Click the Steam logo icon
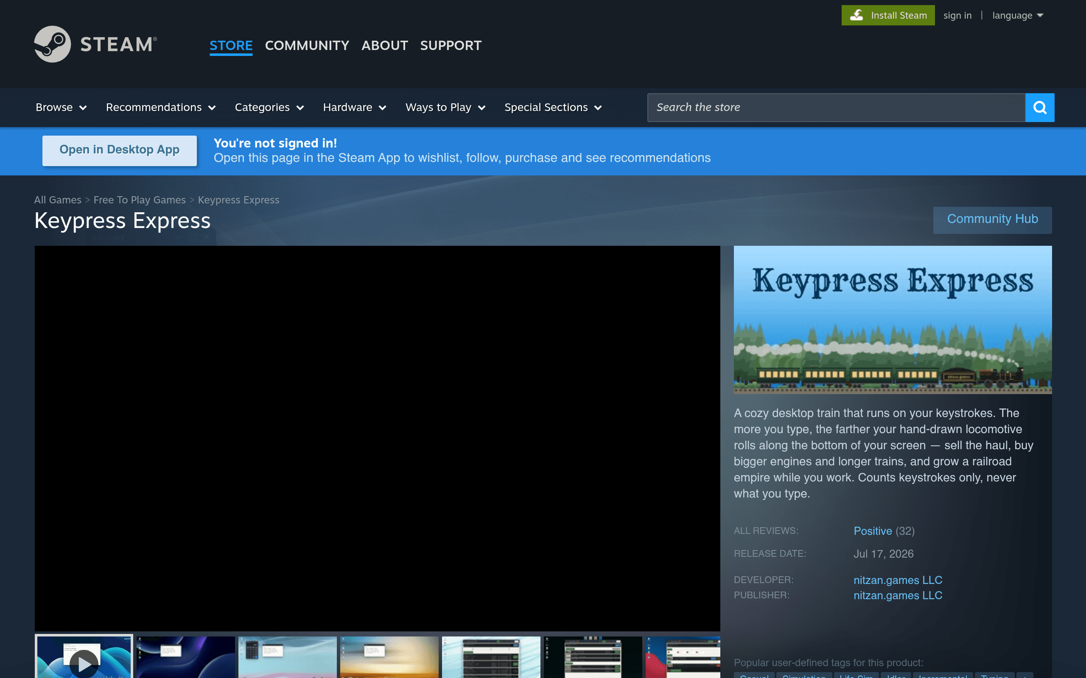The width and height of the screenshot is (1086, 678). (52, 44)
